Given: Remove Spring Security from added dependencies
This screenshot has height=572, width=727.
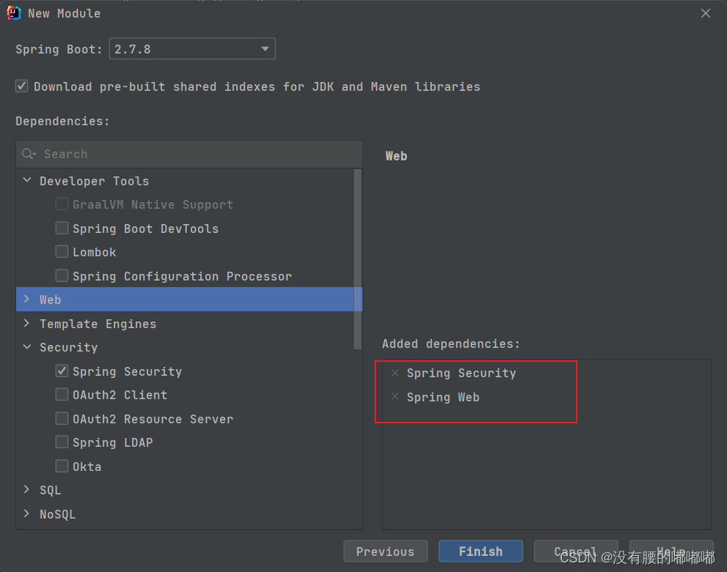Looking at the screenshot, I should pyautogui.click(x=395, y=374).
